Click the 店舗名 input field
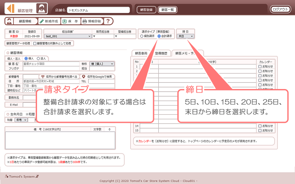This screenshot has width=295, height=184. tap(98, 10)
